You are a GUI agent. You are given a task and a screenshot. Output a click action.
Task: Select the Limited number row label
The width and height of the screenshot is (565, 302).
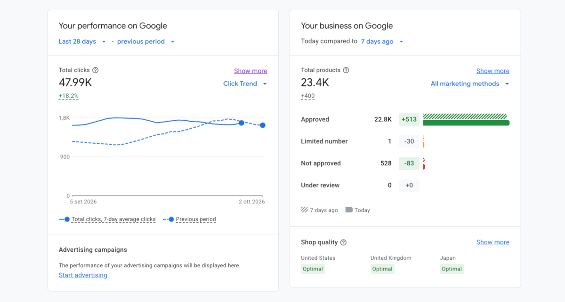pyautogui.click(x=324, y=141)
